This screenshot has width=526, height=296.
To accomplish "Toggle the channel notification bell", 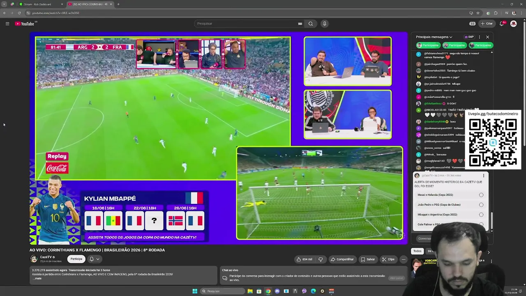I will click(x=92, y=259).
